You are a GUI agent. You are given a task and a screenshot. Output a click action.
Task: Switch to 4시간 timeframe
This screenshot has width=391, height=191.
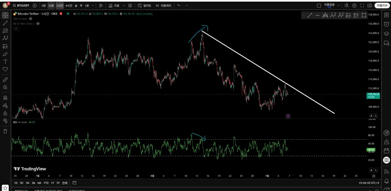click(69, 6)
